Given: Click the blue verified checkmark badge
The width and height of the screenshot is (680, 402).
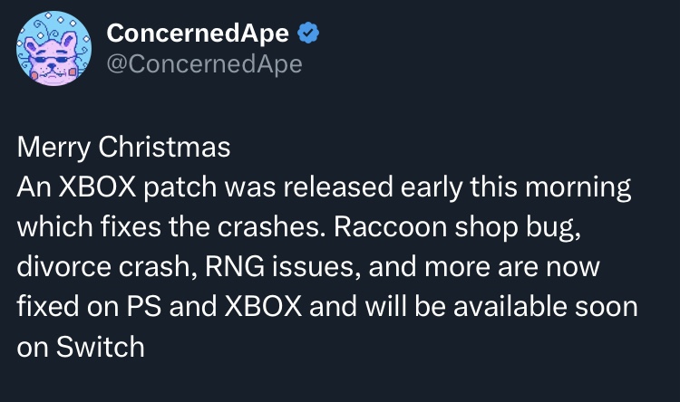Looking at the screenshot, I should 308,33.
